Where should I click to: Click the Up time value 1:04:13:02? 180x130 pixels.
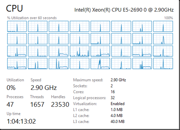21,121
